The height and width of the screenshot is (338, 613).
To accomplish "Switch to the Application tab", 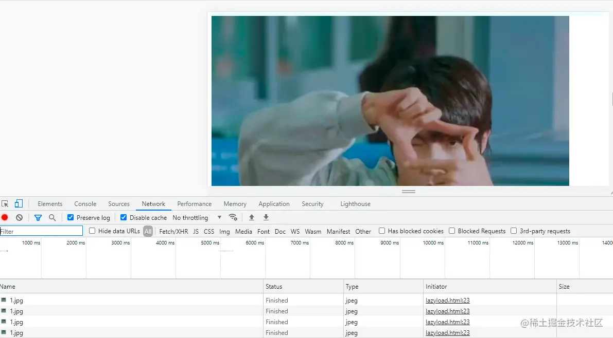I will (x=274, y=204).
